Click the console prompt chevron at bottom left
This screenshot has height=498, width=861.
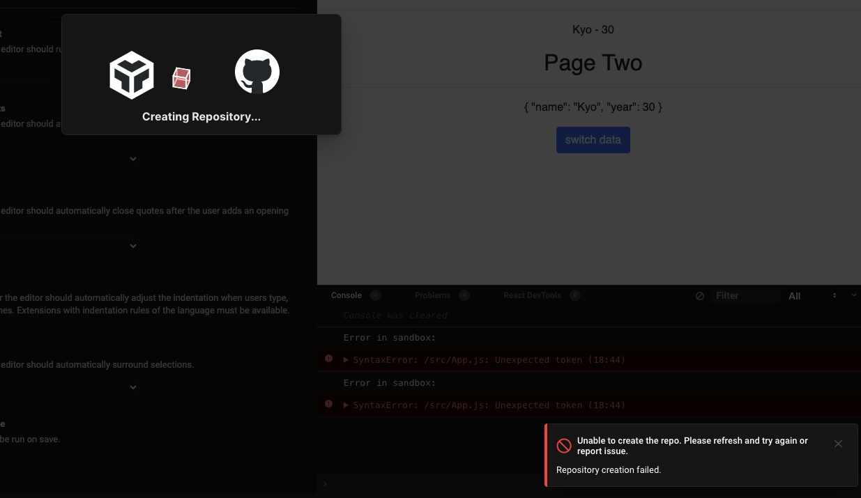(x=324, y=483)
